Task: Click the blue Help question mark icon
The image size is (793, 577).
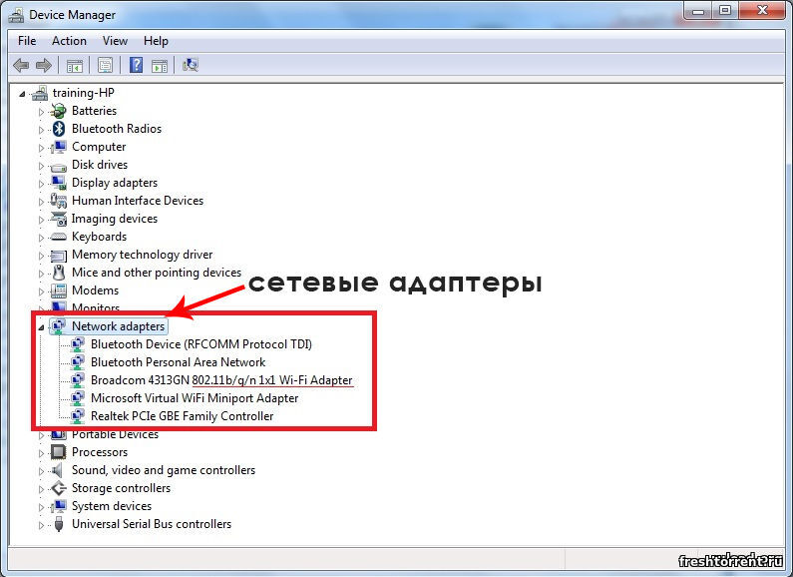Action: 136,66
